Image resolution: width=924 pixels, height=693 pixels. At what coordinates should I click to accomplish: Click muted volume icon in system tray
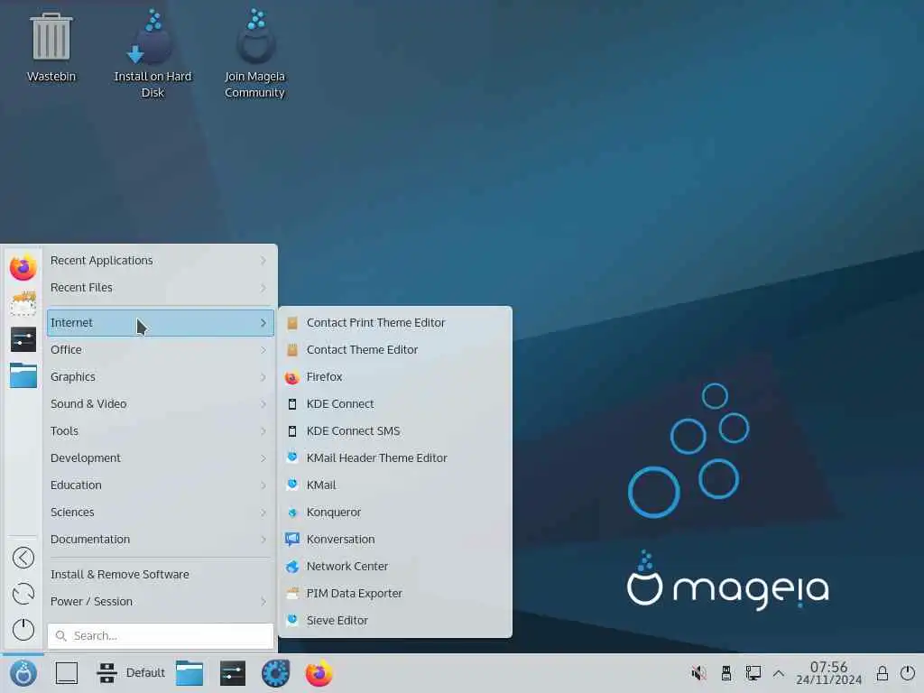pyautogui.click(x=699, y=673)
